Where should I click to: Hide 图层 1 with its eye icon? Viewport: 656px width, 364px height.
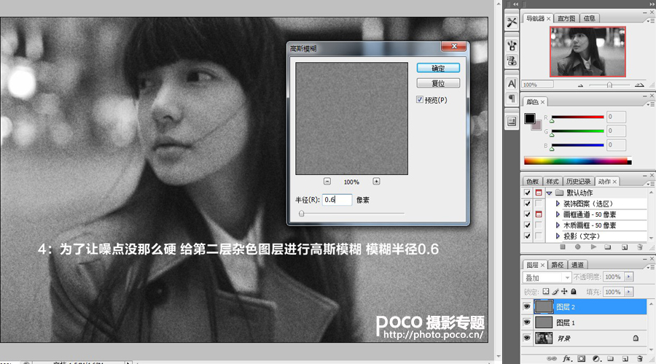[x=527, y=322]
